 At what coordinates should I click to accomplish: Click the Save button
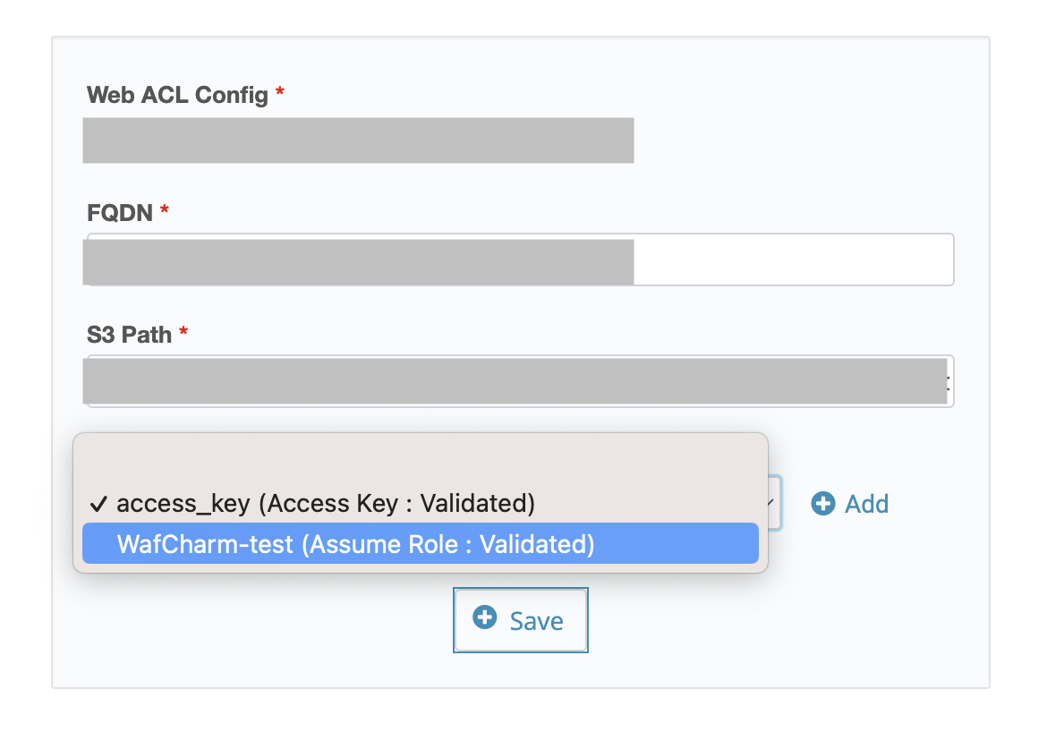pyautogui.click(x=521, y=620)
